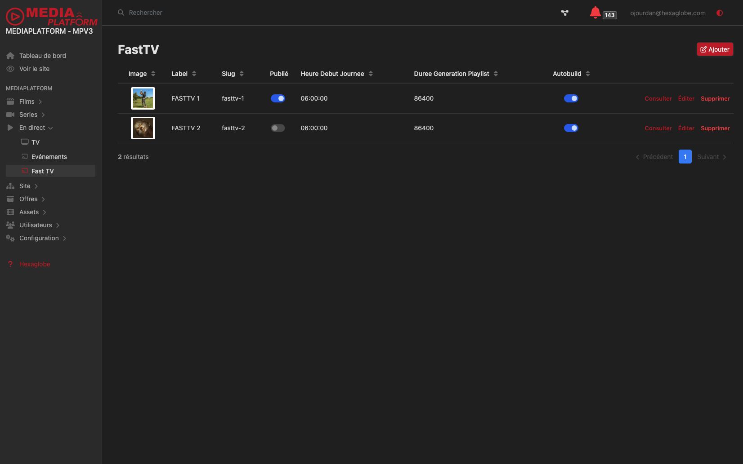Enable the Publié toggle for FASTTV 2

[278, 128]
